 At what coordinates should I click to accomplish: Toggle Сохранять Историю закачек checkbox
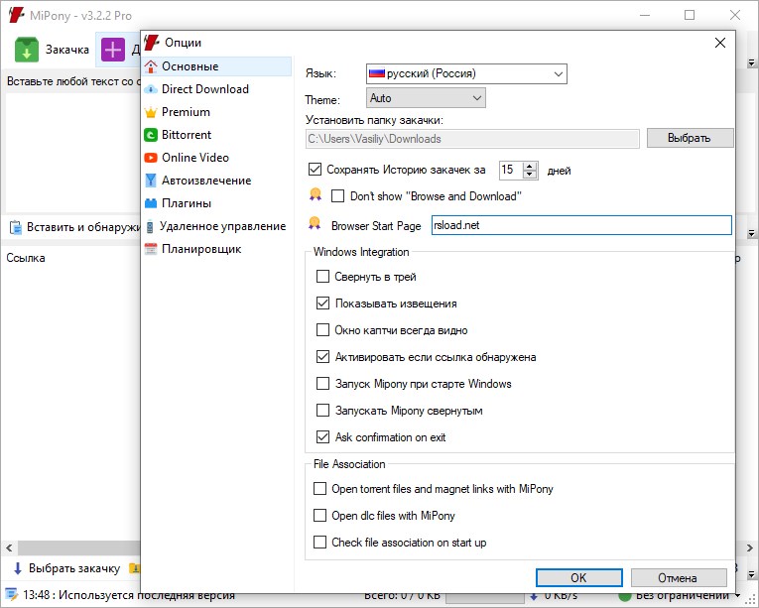pos(315,170)
